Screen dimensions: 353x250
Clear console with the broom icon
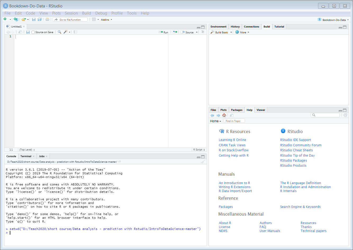pos(203,162)
